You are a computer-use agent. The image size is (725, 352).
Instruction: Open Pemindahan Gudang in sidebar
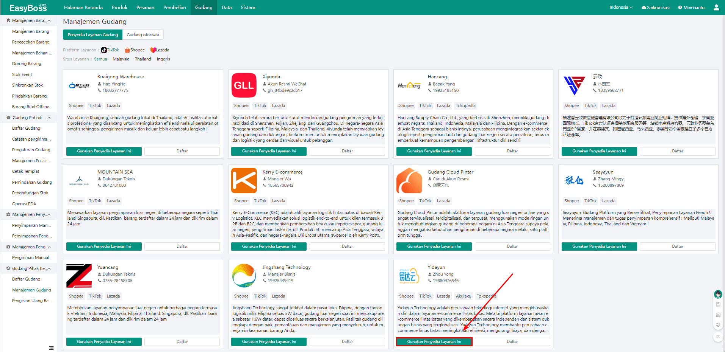click(x=32, y=182)
